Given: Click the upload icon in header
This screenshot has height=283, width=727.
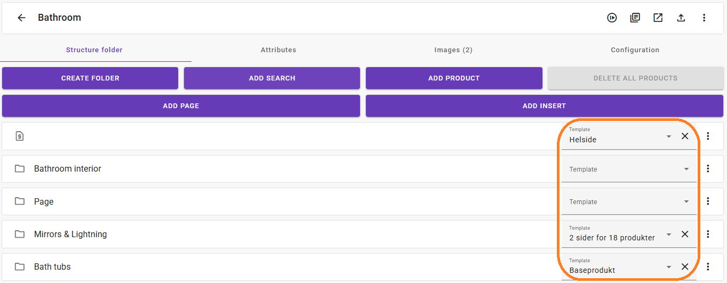Looking at the screenshot, I should tap(681, 18).
